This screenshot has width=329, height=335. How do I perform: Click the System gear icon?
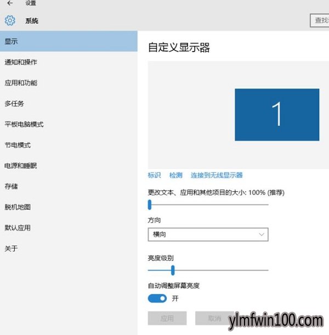pos(10,20)
